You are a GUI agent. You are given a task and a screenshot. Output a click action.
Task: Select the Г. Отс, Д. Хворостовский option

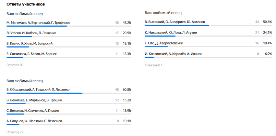click(x=208, y=44)
